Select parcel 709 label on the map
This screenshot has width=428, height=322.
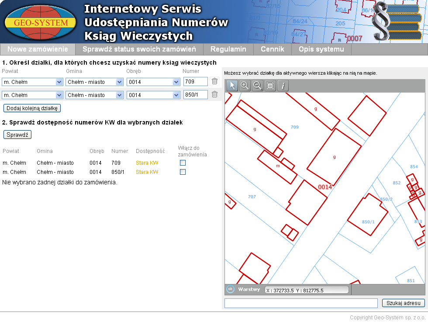click(x=295, y=127)
